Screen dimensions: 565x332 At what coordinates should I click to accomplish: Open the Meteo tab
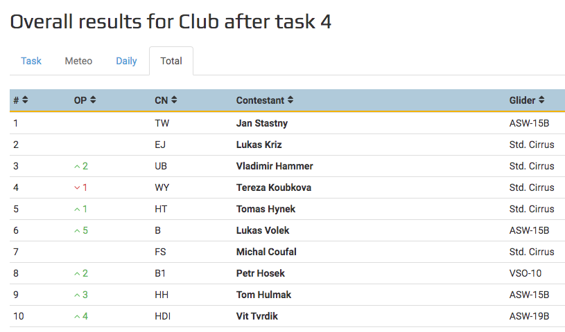pyautogui.click(x=78, y=61)
